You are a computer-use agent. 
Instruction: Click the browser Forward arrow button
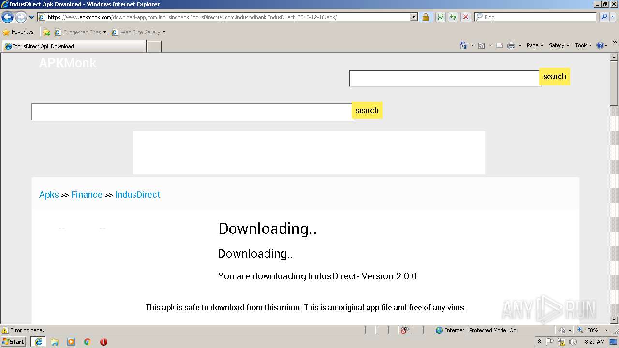[x=21, y=17]
